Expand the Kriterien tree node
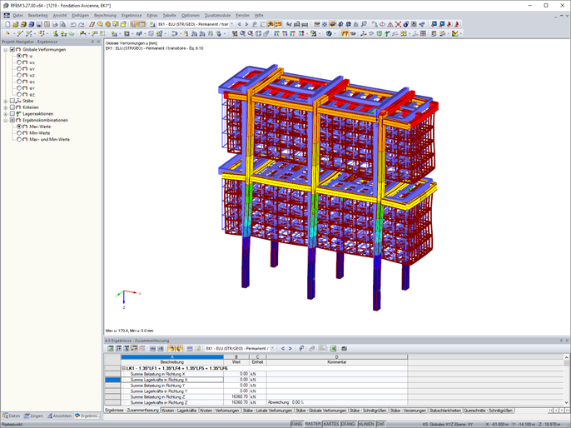This screenshot has width=571, height=428. pos(6,107)
